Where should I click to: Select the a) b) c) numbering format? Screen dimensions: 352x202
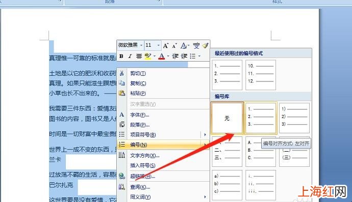click(227, 185)
